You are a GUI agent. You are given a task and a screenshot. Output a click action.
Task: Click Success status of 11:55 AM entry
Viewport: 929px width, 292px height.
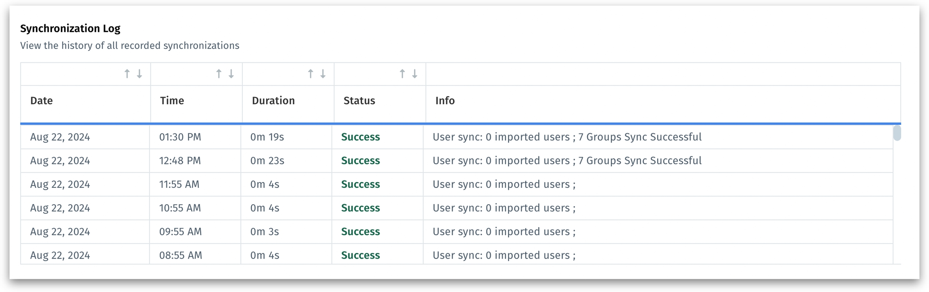tap(360, 184)
